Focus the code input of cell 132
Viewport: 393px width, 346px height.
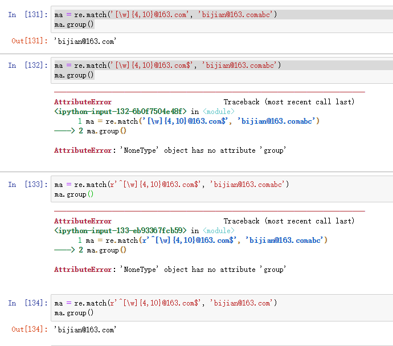(222, 70)
